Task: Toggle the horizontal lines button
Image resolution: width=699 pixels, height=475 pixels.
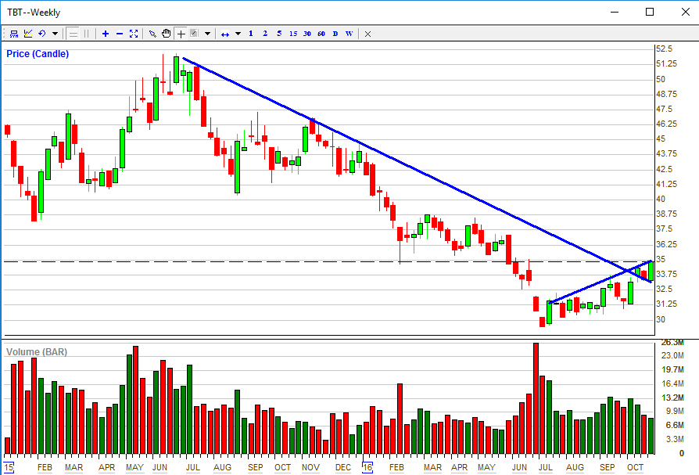Action: point(73,34)
